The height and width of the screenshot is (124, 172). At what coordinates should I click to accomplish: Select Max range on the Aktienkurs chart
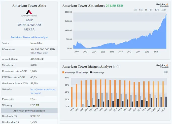pos(164,10)
